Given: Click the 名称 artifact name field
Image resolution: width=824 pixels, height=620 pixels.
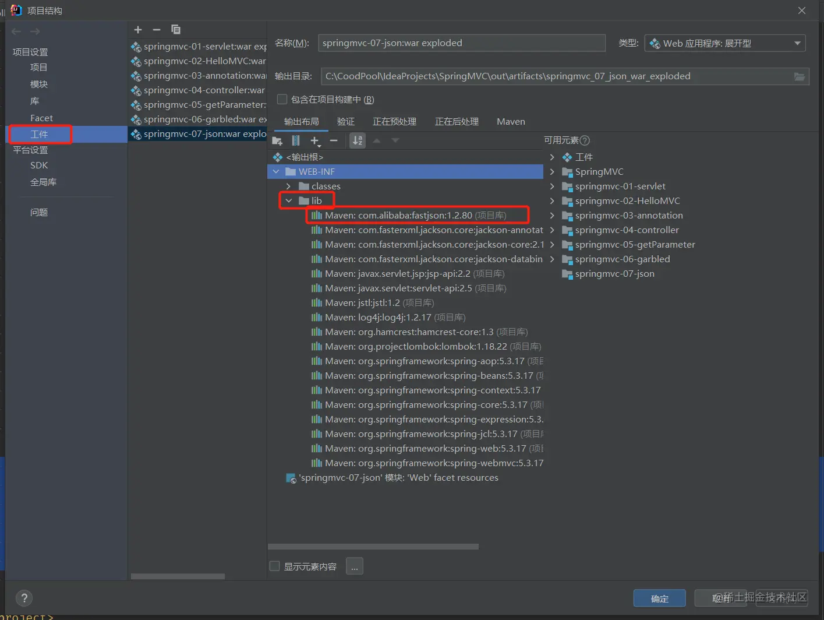Looking at the screenshot, I should pyautogui.click(x=462, y=43).
